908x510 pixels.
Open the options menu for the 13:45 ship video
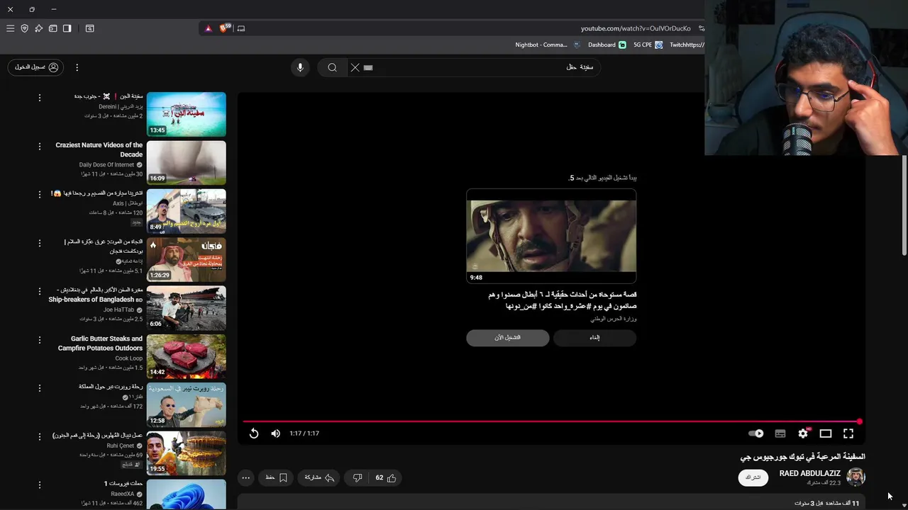40,98
